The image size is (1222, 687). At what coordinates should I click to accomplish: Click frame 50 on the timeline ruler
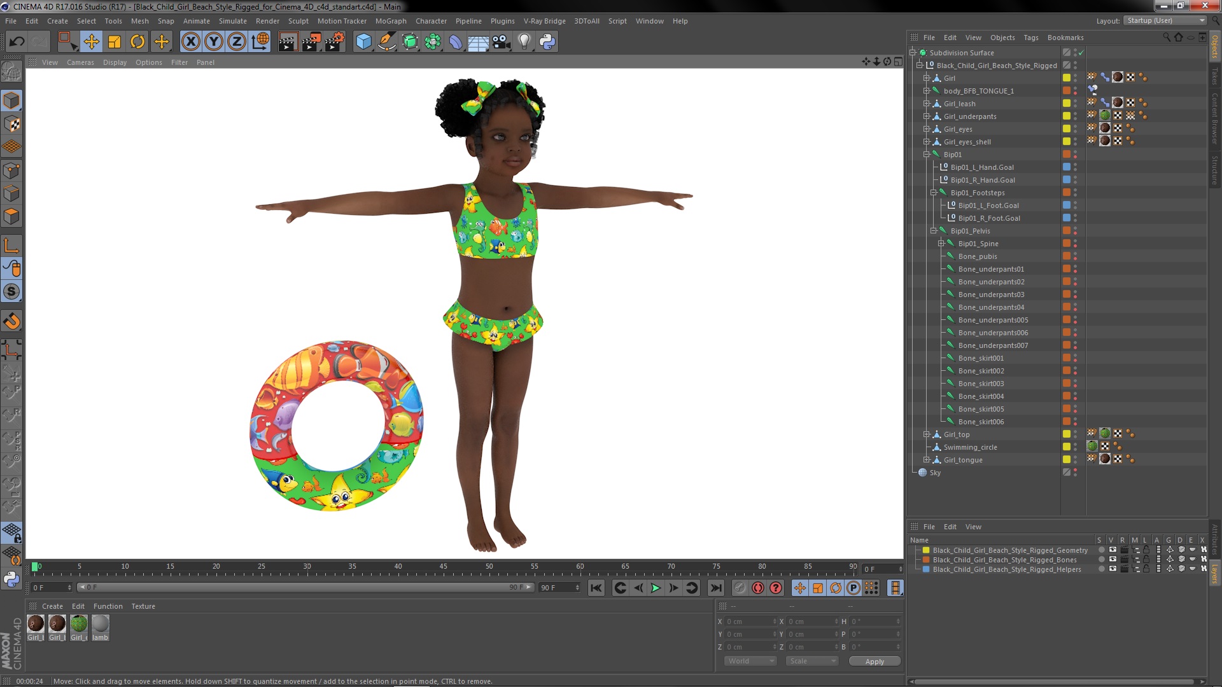click(x=489, y=567)
